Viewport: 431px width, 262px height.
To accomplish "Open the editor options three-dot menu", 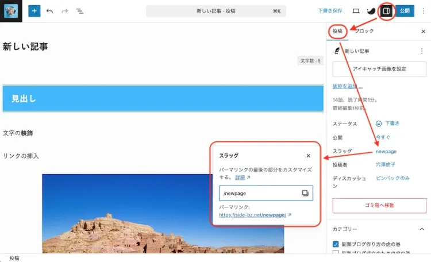I will click(x=424, y=11).
